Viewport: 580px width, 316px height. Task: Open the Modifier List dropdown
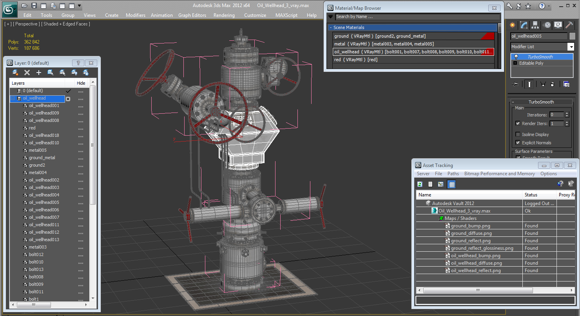pyautogui.click(x=571, y=47)
